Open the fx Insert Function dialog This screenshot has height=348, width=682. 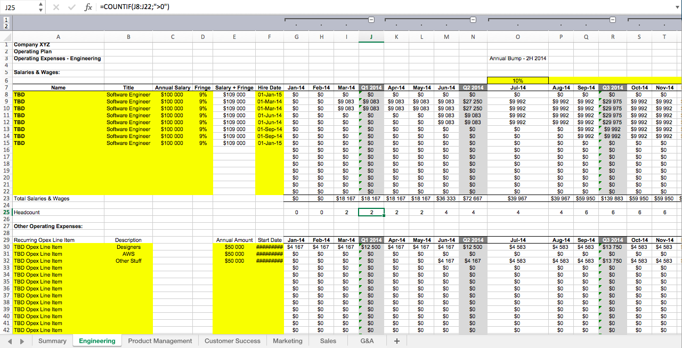click(88, 7)
